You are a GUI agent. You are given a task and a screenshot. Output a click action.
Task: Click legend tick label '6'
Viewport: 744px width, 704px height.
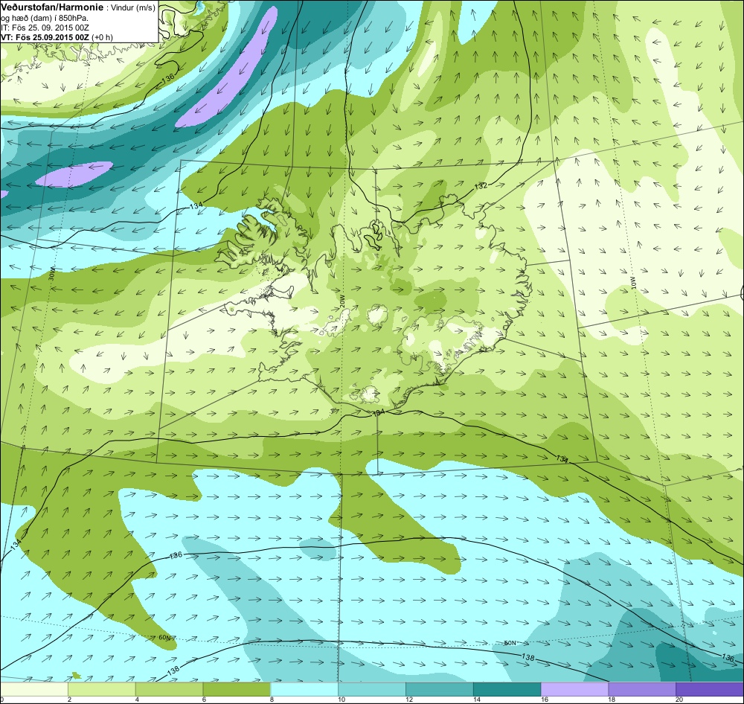(x=204, y=700)
